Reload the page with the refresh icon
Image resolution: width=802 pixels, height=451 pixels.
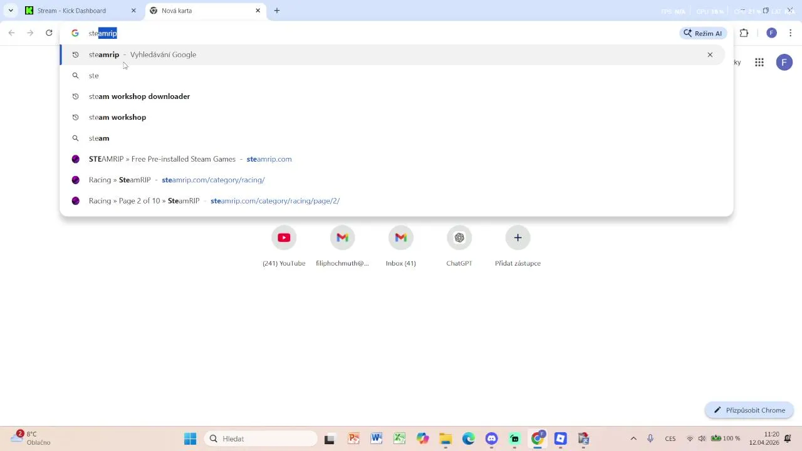(49, 33)
